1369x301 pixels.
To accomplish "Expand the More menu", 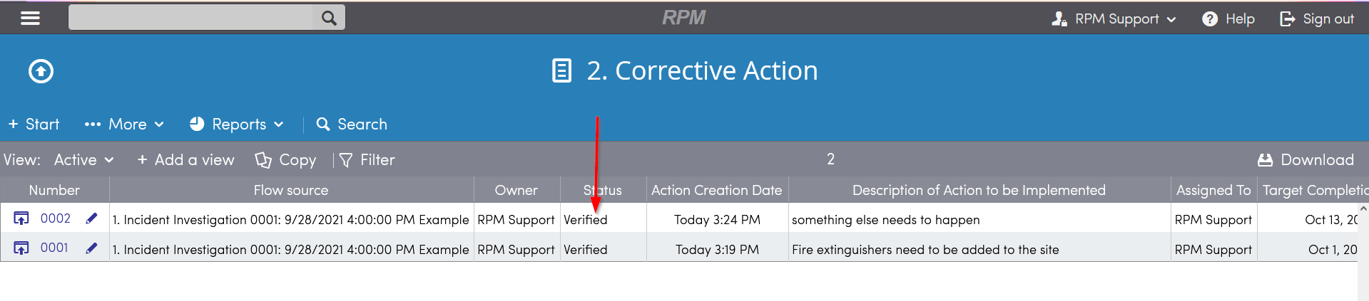I will coord(124,124).
